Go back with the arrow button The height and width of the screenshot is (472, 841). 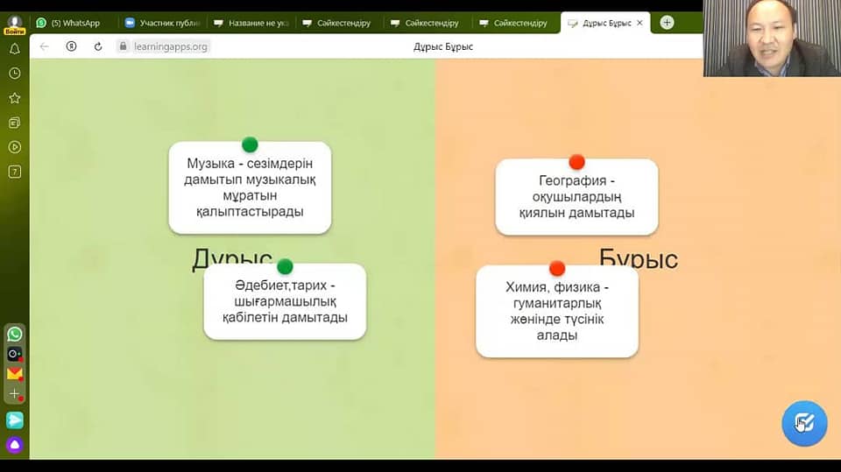point(45,46)
